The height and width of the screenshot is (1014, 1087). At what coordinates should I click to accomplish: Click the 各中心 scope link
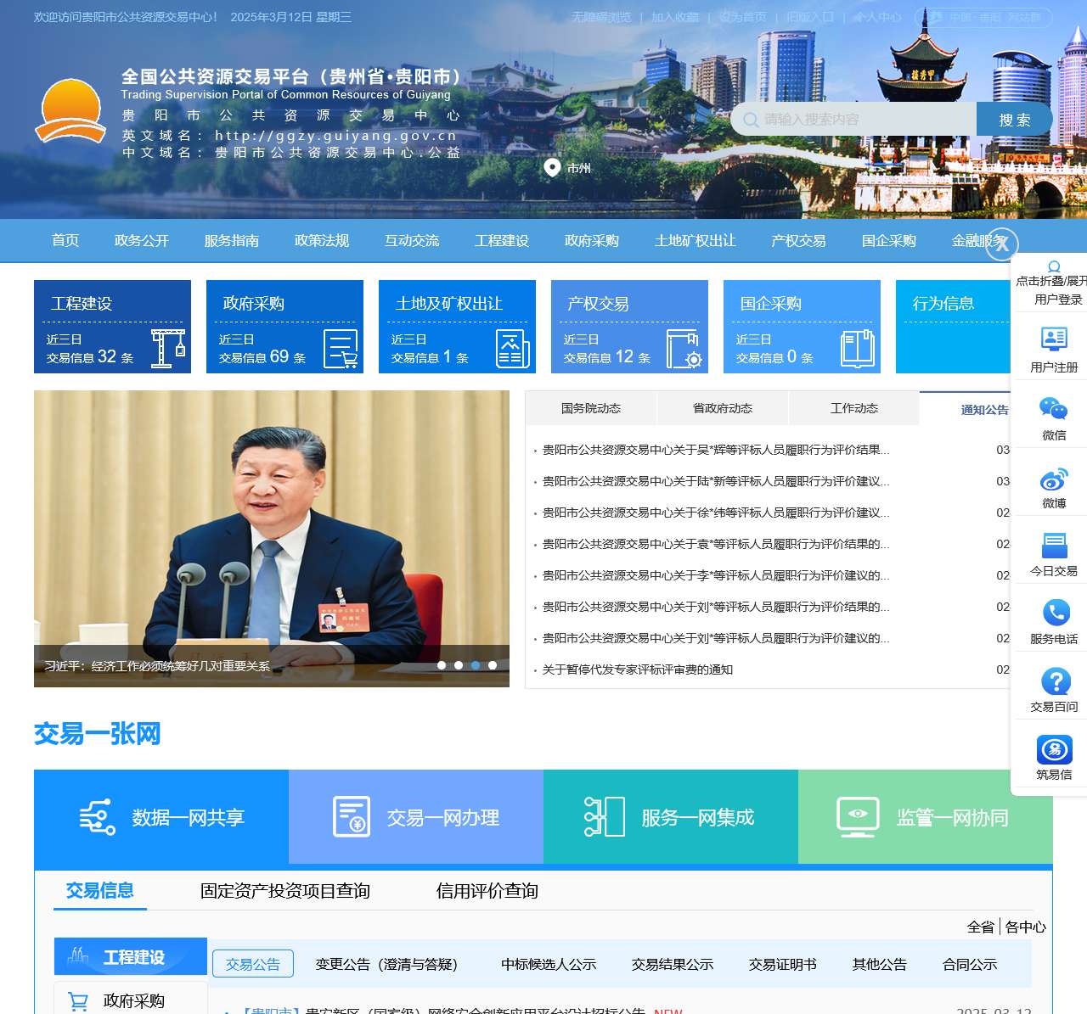coord(1026,927)
